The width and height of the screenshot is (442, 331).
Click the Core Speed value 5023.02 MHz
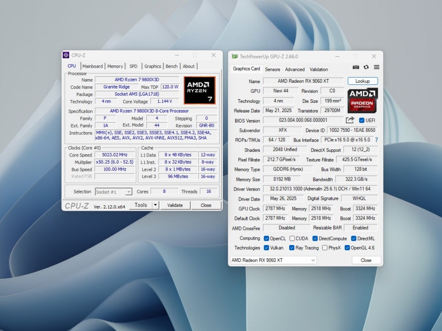(x=115, y=155)
